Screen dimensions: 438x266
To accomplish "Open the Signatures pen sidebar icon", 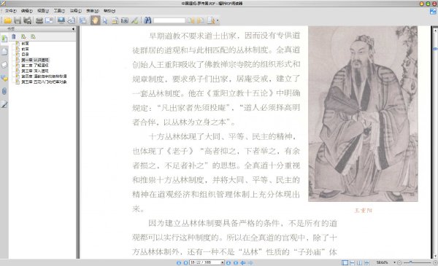I will click(4, 104).
